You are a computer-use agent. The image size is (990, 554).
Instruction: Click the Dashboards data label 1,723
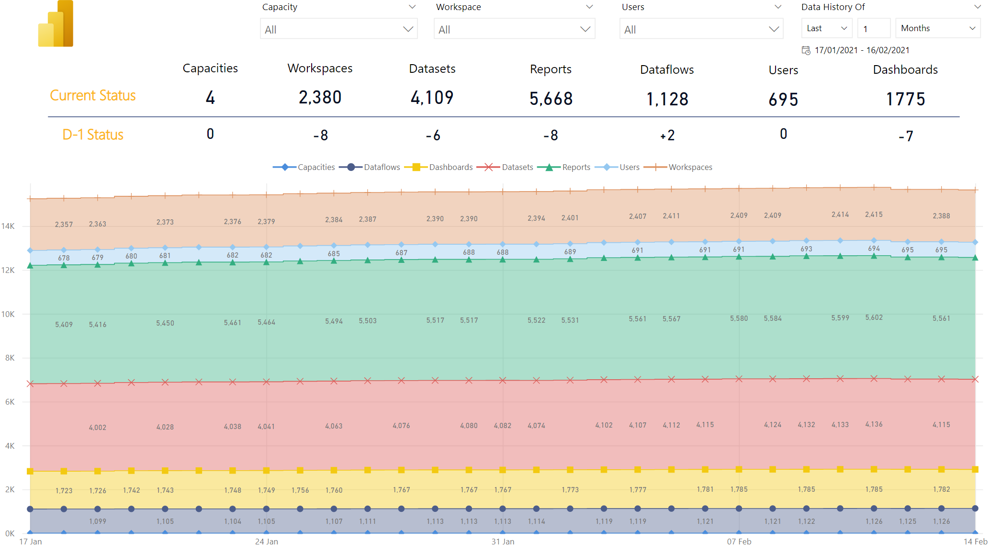(64, 491)
